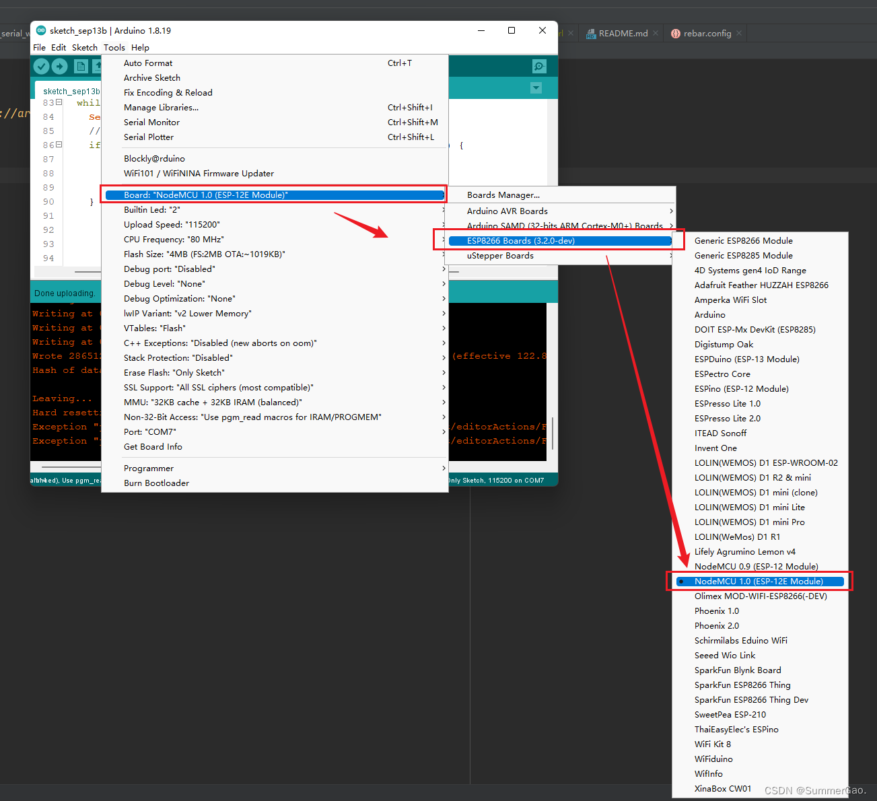Expand the uStepper Boards submenu
This screenshot has height=801, width=877.
pyautogui.click(x=561, y=256)
